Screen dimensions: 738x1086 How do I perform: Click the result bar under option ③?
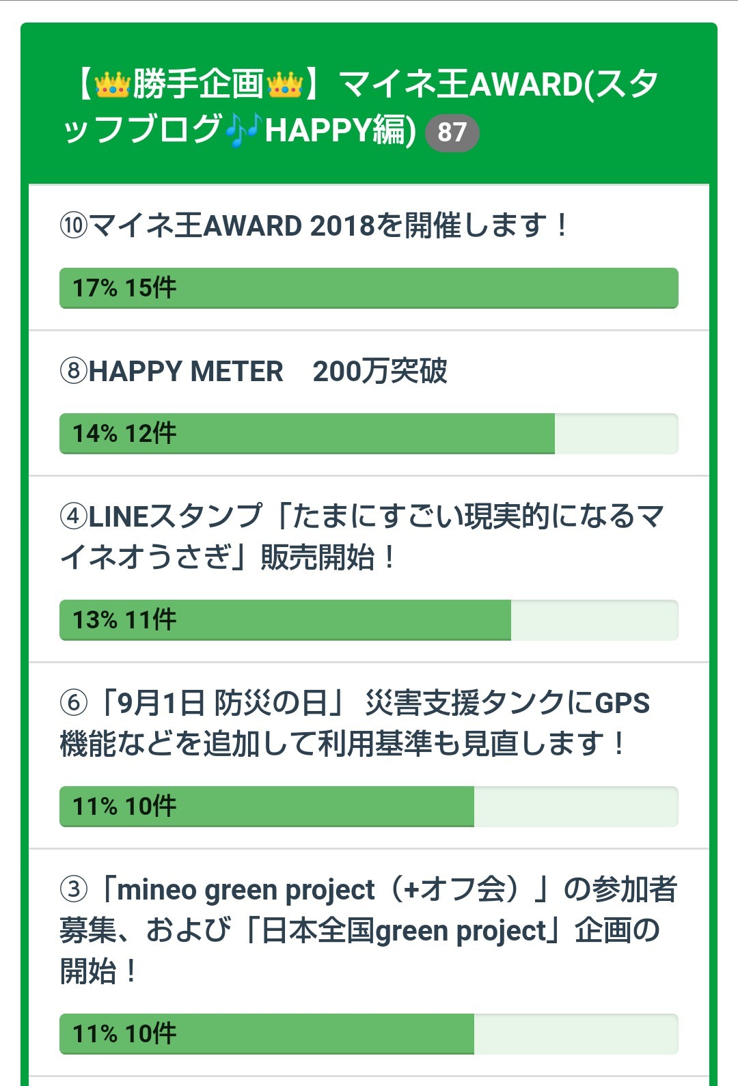[369, 1034]
